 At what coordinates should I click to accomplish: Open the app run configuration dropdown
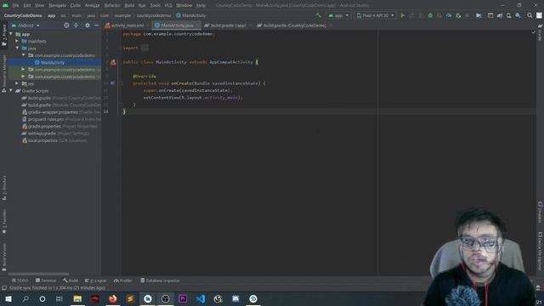coord(338,15)
